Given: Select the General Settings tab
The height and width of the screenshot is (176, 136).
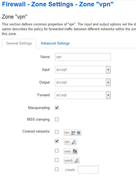Looking at the screenshot, I should click(19, 43).
